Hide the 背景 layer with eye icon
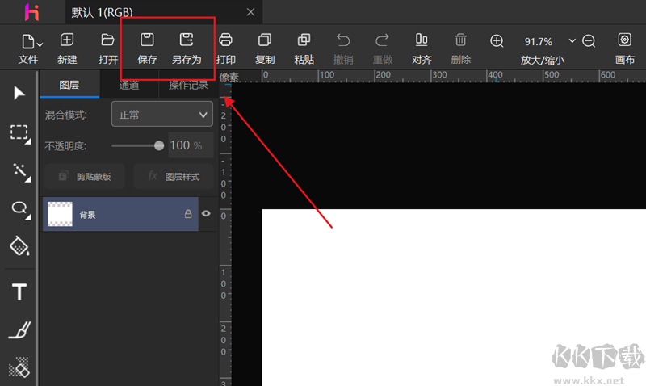 click(206, 213)
